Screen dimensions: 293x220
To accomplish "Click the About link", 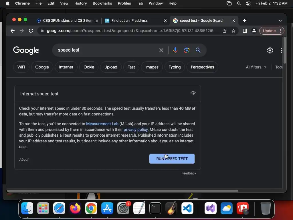I will point(24,159).
